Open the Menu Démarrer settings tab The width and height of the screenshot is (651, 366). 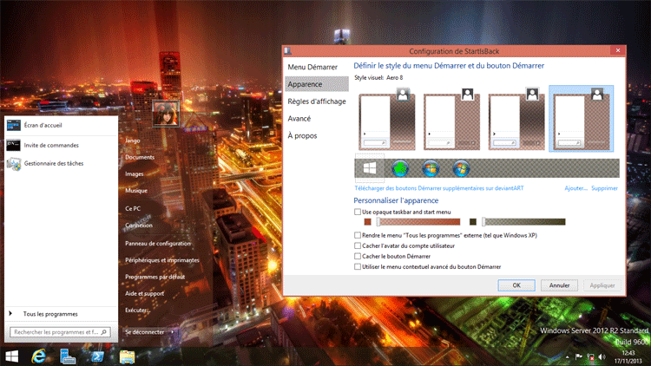pyautogui.click(x=312, y=67)
